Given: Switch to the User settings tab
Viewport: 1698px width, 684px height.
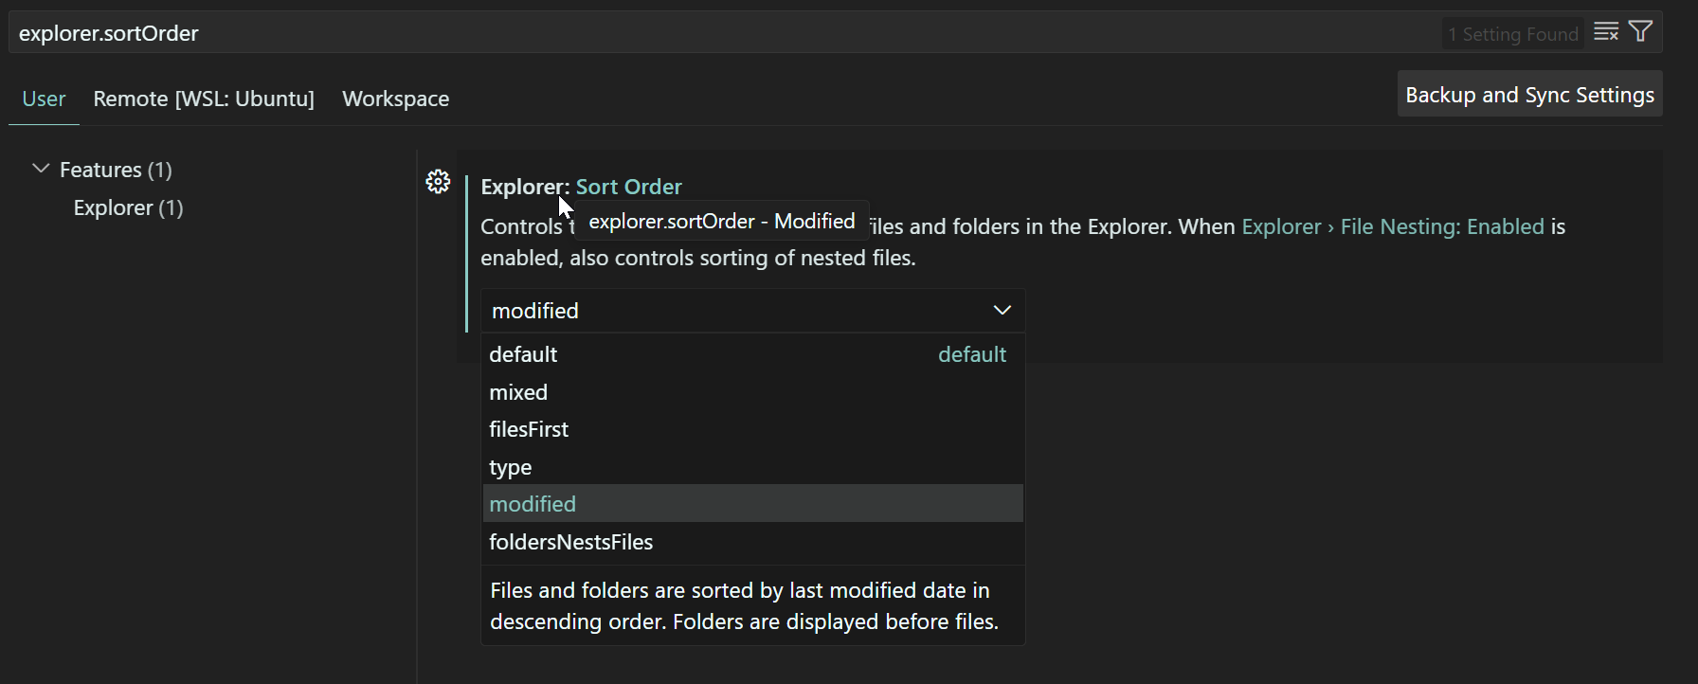Looking at the screenshot, I should tap(44, 99).
